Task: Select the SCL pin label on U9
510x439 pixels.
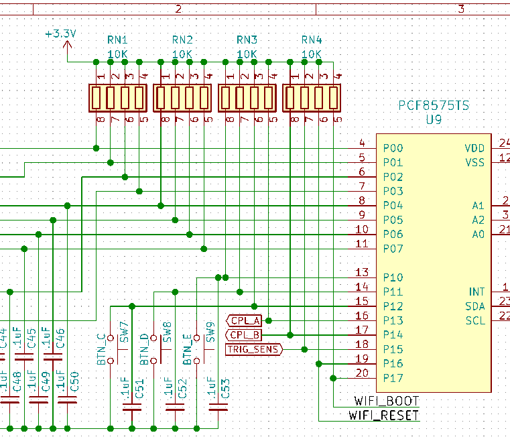Action: [475, 320]
